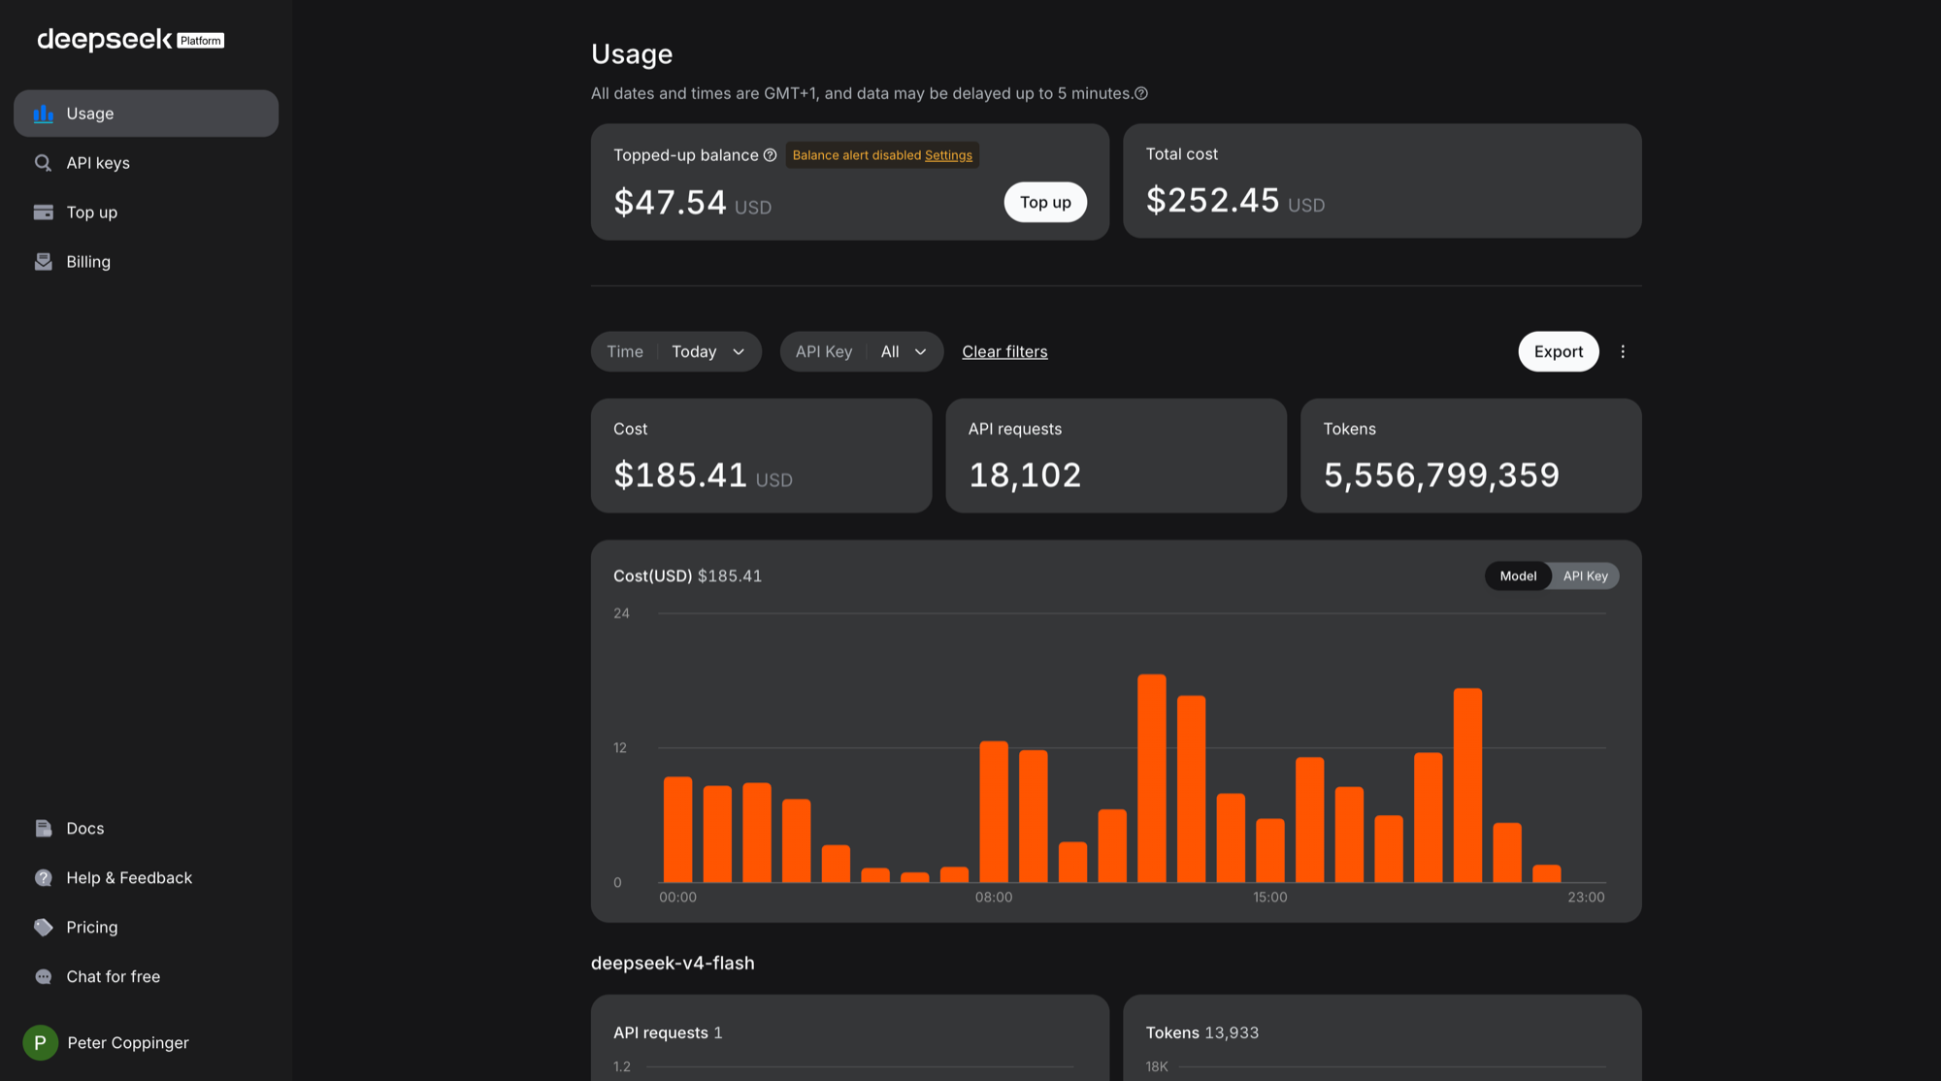Click the $47.54 balance amount
1941x1081 pixels.
click(671, 203)
